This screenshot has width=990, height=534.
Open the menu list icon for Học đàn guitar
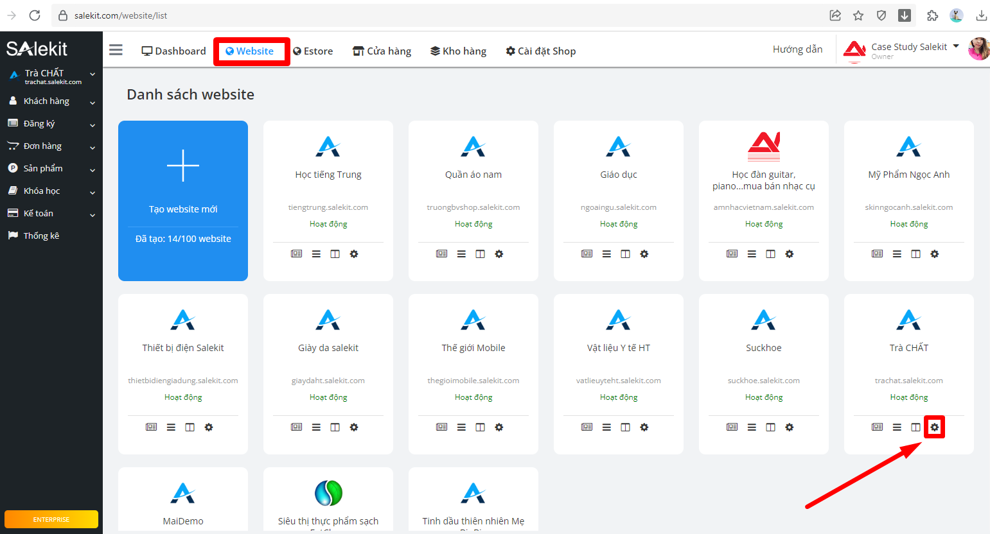[752, 254]
